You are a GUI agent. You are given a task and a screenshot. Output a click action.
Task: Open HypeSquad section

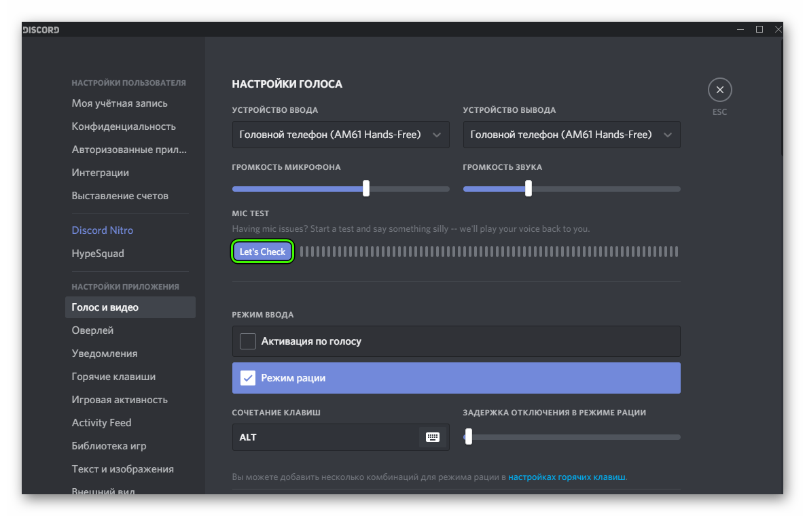98,254
